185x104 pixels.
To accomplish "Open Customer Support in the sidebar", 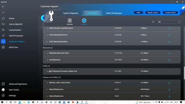I will tap(17, 42).
